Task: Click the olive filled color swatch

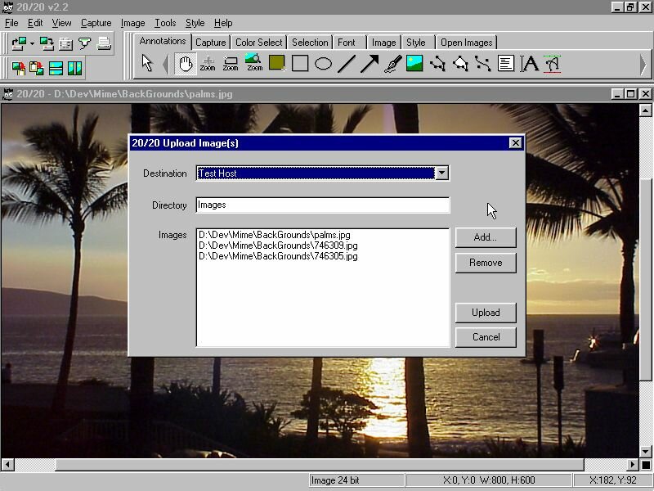Action: tap(277, 63)
